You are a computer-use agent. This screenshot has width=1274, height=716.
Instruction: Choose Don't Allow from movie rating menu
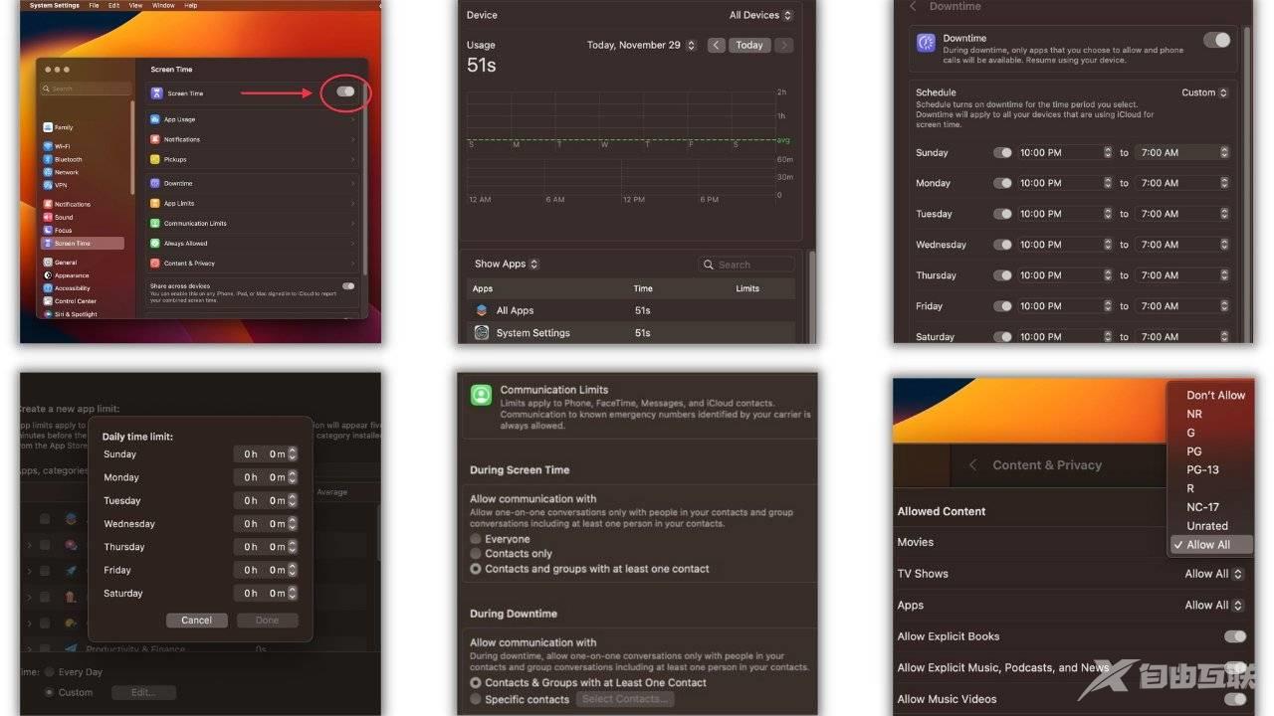(x=1215, y=395)
